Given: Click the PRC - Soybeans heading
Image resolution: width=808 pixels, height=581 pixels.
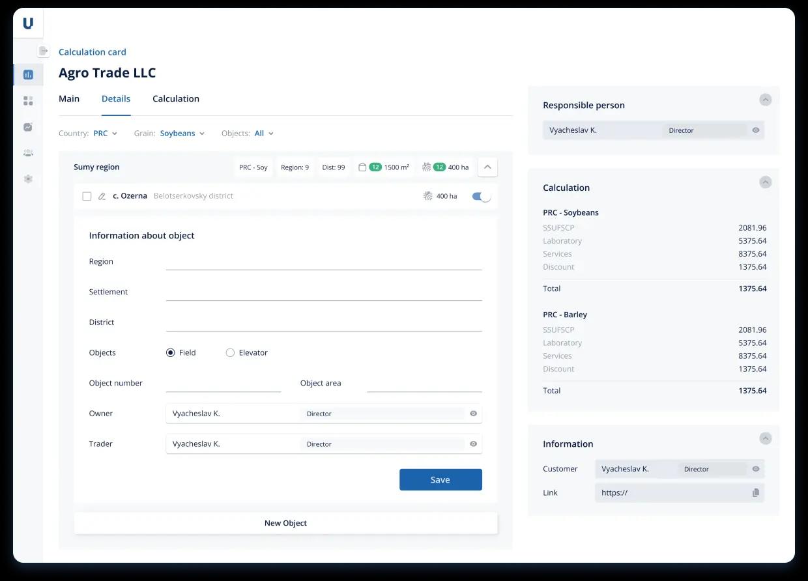Looking at the screenshot, I should coord(571,213).
